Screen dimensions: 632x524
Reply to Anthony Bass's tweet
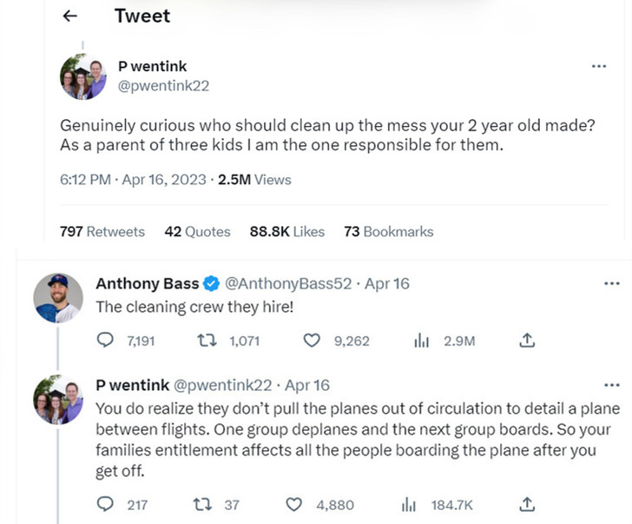point(106,342)
